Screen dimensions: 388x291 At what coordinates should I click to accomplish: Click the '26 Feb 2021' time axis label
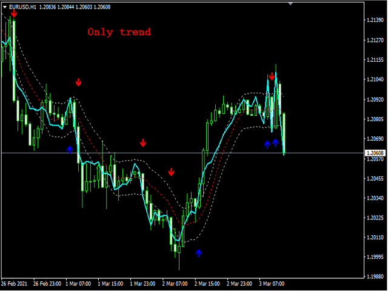coord(14,284)
